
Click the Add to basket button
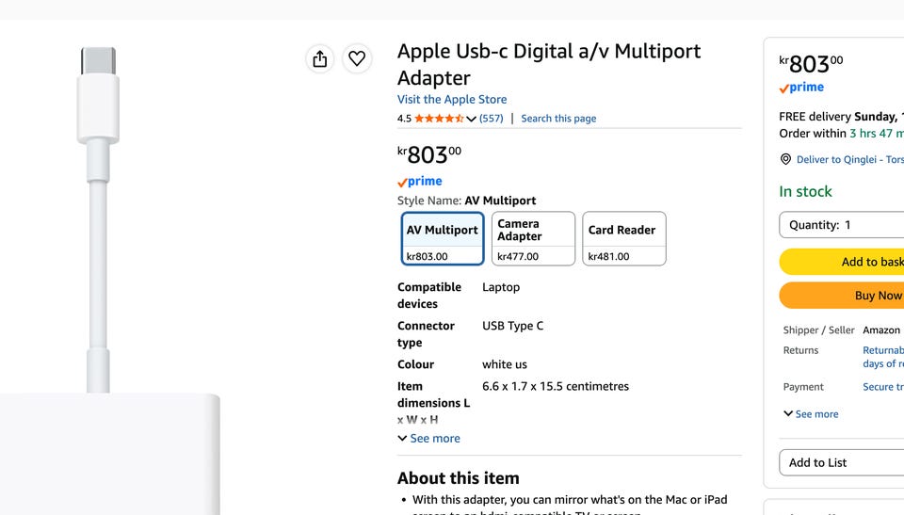842,262
